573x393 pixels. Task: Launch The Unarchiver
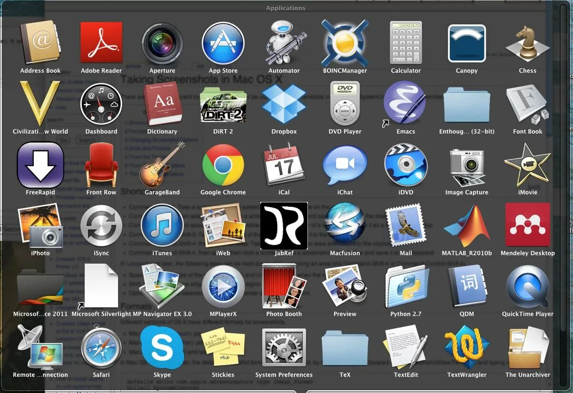(x=528, y=348)
